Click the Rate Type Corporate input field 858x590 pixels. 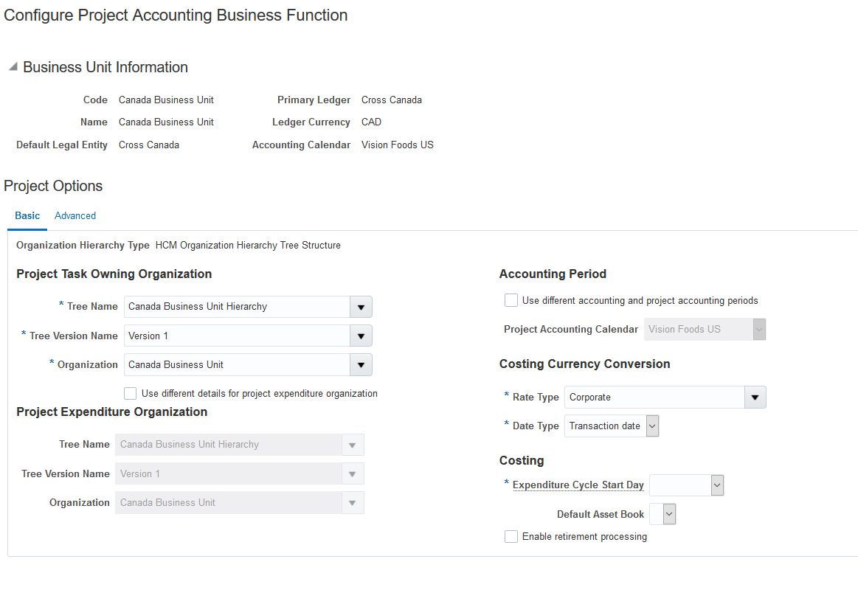pos(654,398)
